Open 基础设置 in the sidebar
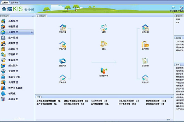Image resolution: width=184 pixels, height=122 pixels. click(x=13, y=99)
